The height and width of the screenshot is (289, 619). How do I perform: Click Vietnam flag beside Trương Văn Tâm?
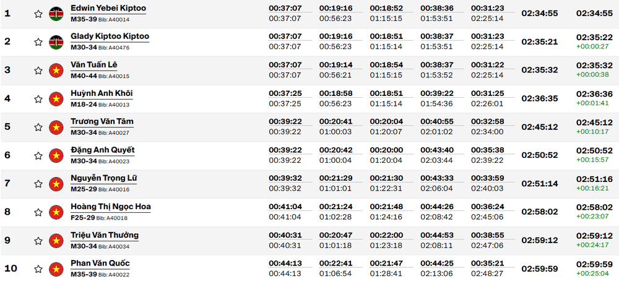[56, 127]
